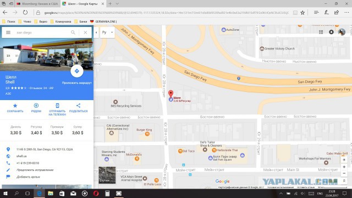
Task: Select AutoZone marker on map
Action: tap(223, 30)
